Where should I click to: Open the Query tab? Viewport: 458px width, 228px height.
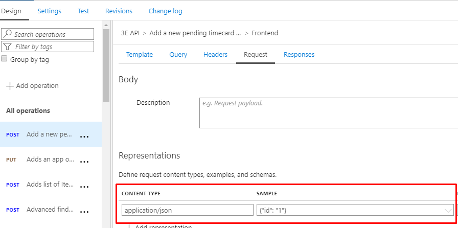[x=178, y=54]
